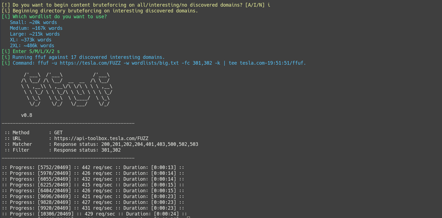
Task: Click the https://tesla.com/FUZZ URL in command
Action: pos(90,63)
